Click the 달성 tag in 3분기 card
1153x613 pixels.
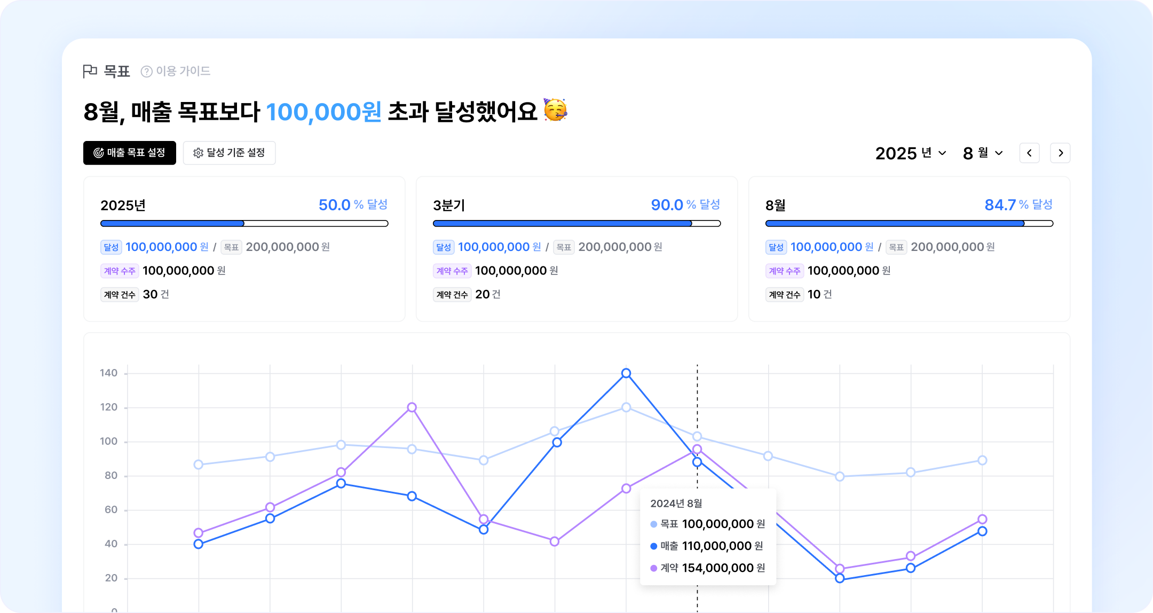pos(444,247)
